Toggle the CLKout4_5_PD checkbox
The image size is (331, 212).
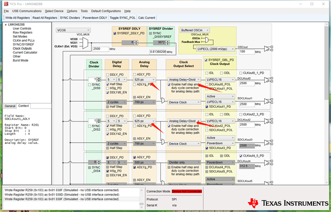pos(240,156)
